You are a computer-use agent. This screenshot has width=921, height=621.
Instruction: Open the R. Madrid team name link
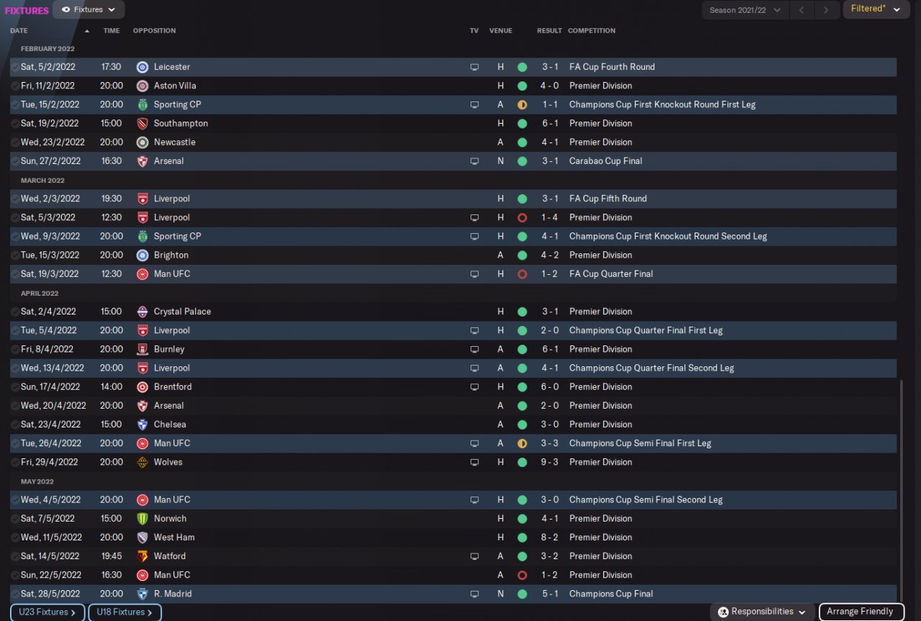(173, 594)
